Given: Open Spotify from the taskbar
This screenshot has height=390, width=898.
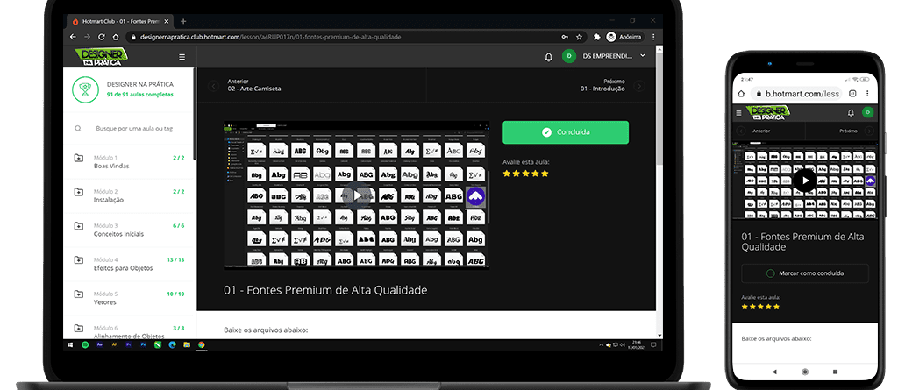Looking at the screenshot, I should coord(85,345).
